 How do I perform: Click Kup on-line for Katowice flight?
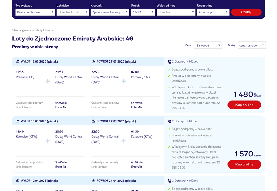click(x=244, y=164)
